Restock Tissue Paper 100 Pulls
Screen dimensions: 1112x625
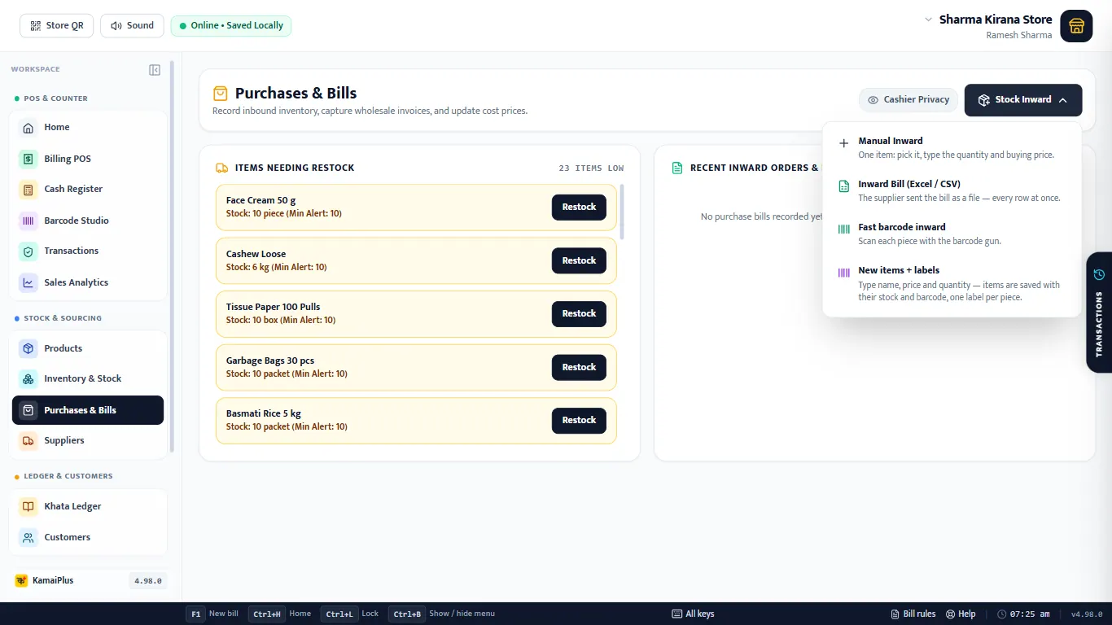point(579,314)
